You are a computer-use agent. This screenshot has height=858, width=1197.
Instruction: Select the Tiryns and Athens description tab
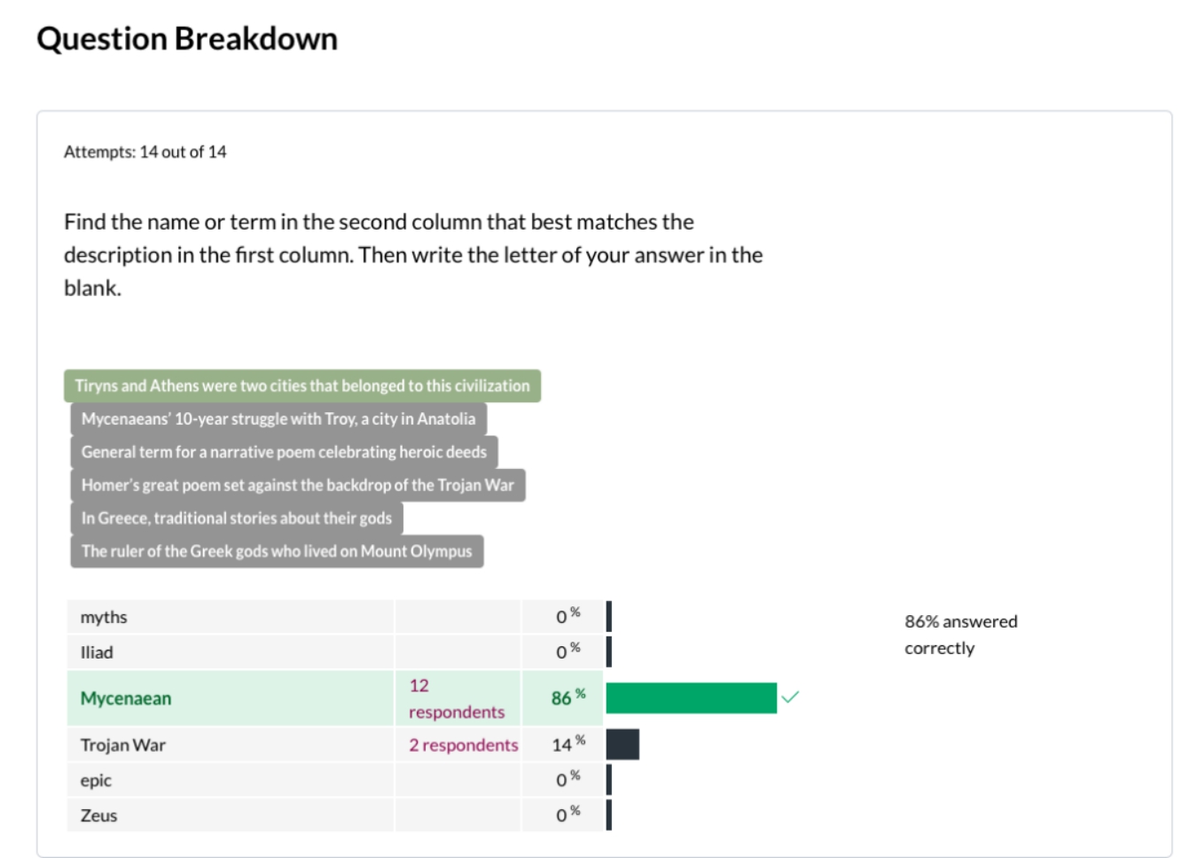(301, 386)
